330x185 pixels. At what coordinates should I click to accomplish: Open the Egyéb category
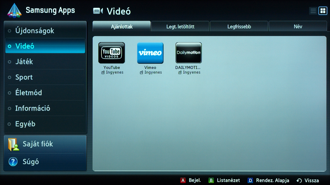(x=45, y=124)
